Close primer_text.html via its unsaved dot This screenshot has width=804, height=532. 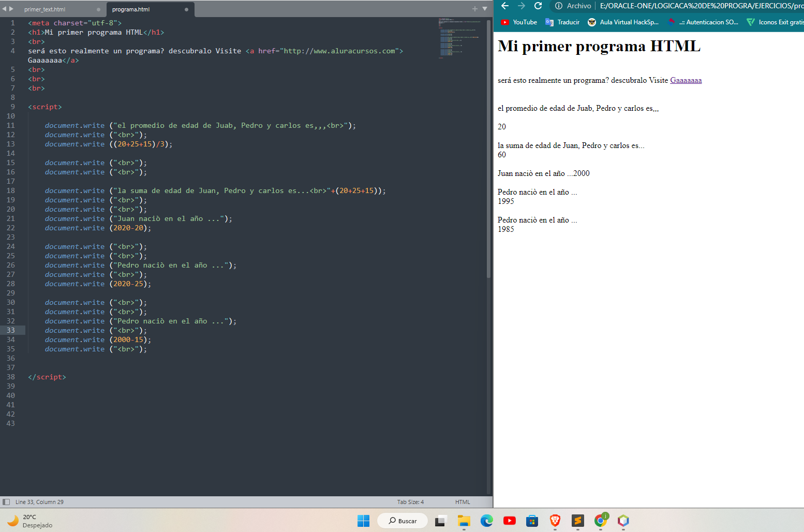(x=98, y=9)
